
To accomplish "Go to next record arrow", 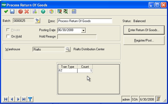I will pyautogui.click(x=18, y=99).
